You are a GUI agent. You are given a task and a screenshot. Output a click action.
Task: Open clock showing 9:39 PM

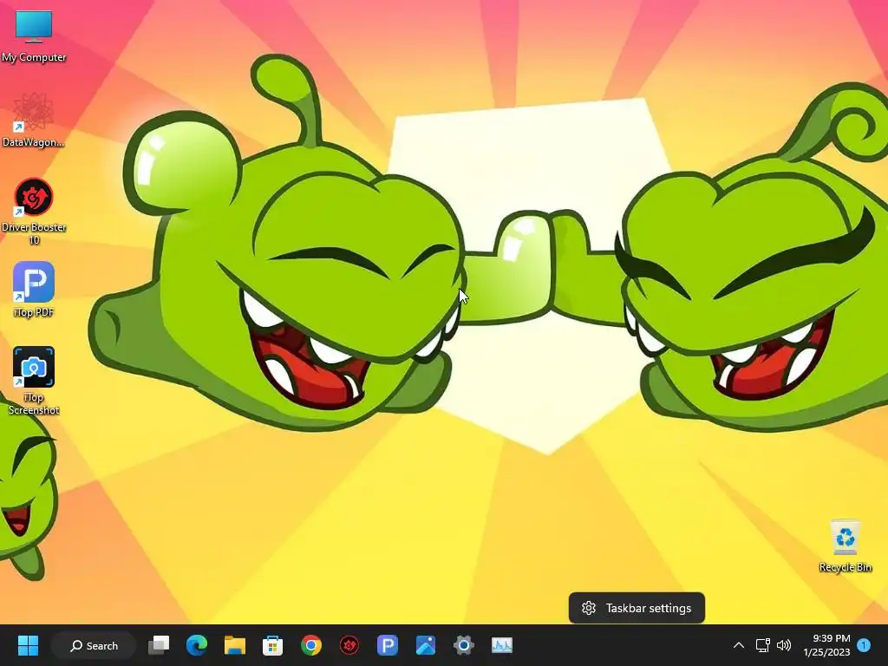826,645
